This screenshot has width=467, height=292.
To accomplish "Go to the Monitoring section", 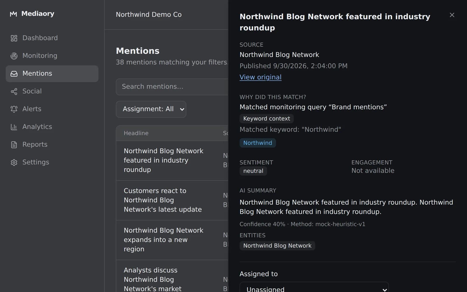I will [x=52, y=56].
